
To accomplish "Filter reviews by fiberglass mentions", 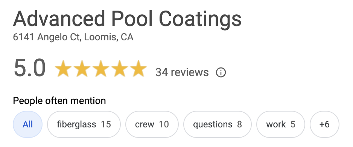I will click(84, 124).
